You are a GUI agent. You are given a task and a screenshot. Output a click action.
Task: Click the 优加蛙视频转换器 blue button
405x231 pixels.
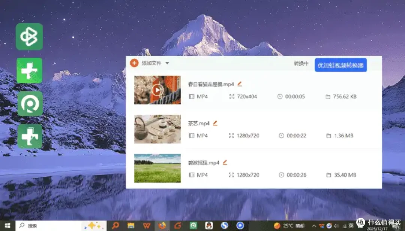pos(340,65)
